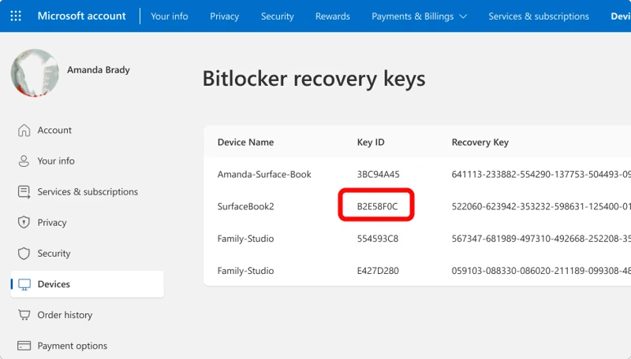Go to Services & subscriptions in sidebar
Image resolution: width=631 pixels, height=359 pixels.
(88, 192)
